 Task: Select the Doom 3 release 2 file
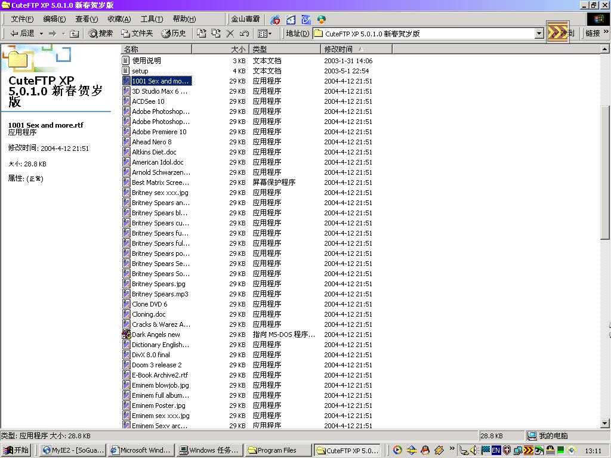[157, 365]
